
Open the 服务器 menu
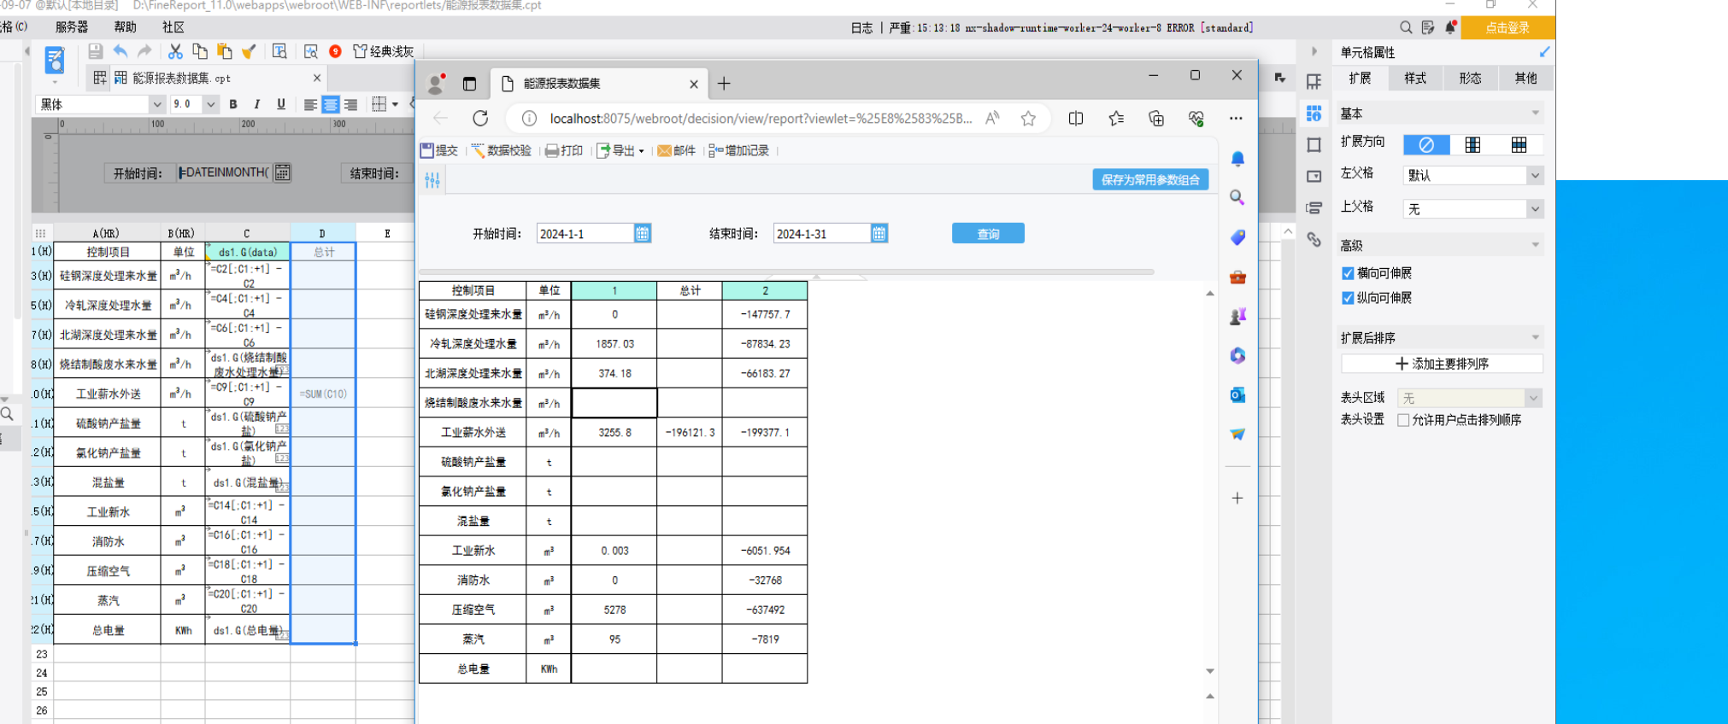72,27
